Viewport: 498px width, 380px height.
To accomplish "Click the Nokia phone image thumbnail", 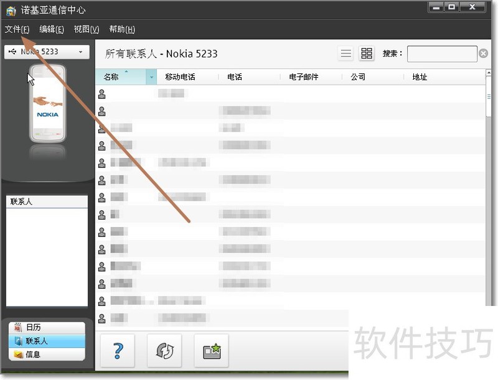I will [x=48, y=103].
